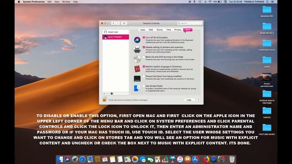
Task: Open Calendar icon in the Dock
Action: click(105, 159)
